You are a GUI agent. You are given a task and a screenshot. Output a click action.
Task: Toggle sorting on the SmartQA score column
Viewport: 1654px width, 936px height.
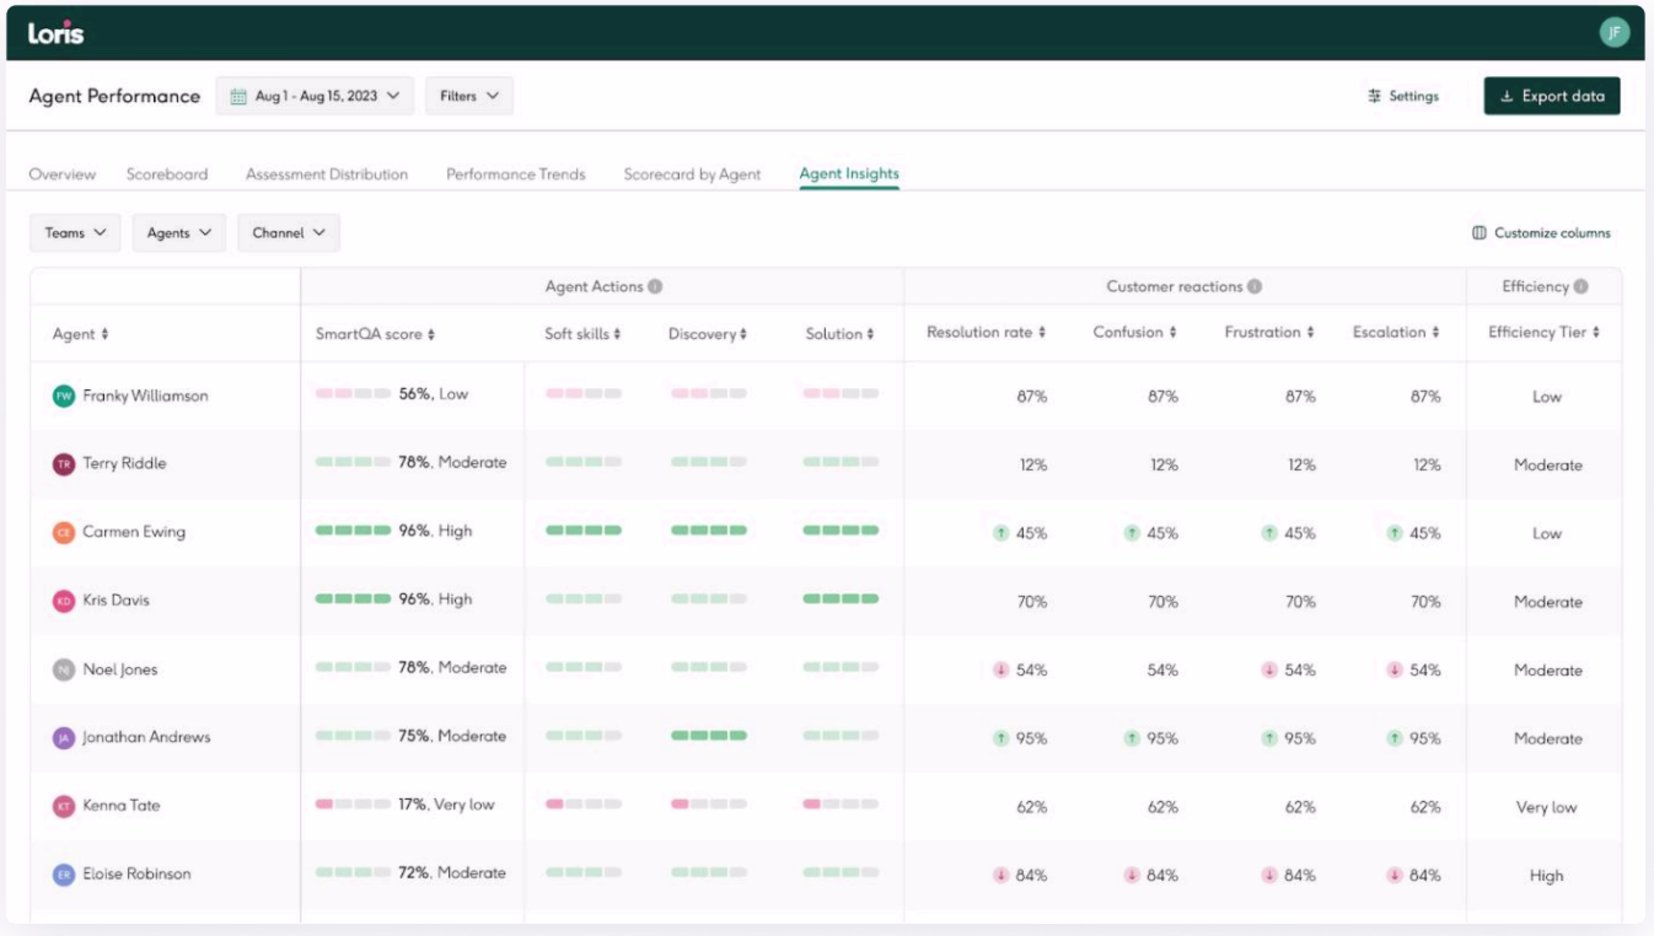pos(432,334)
